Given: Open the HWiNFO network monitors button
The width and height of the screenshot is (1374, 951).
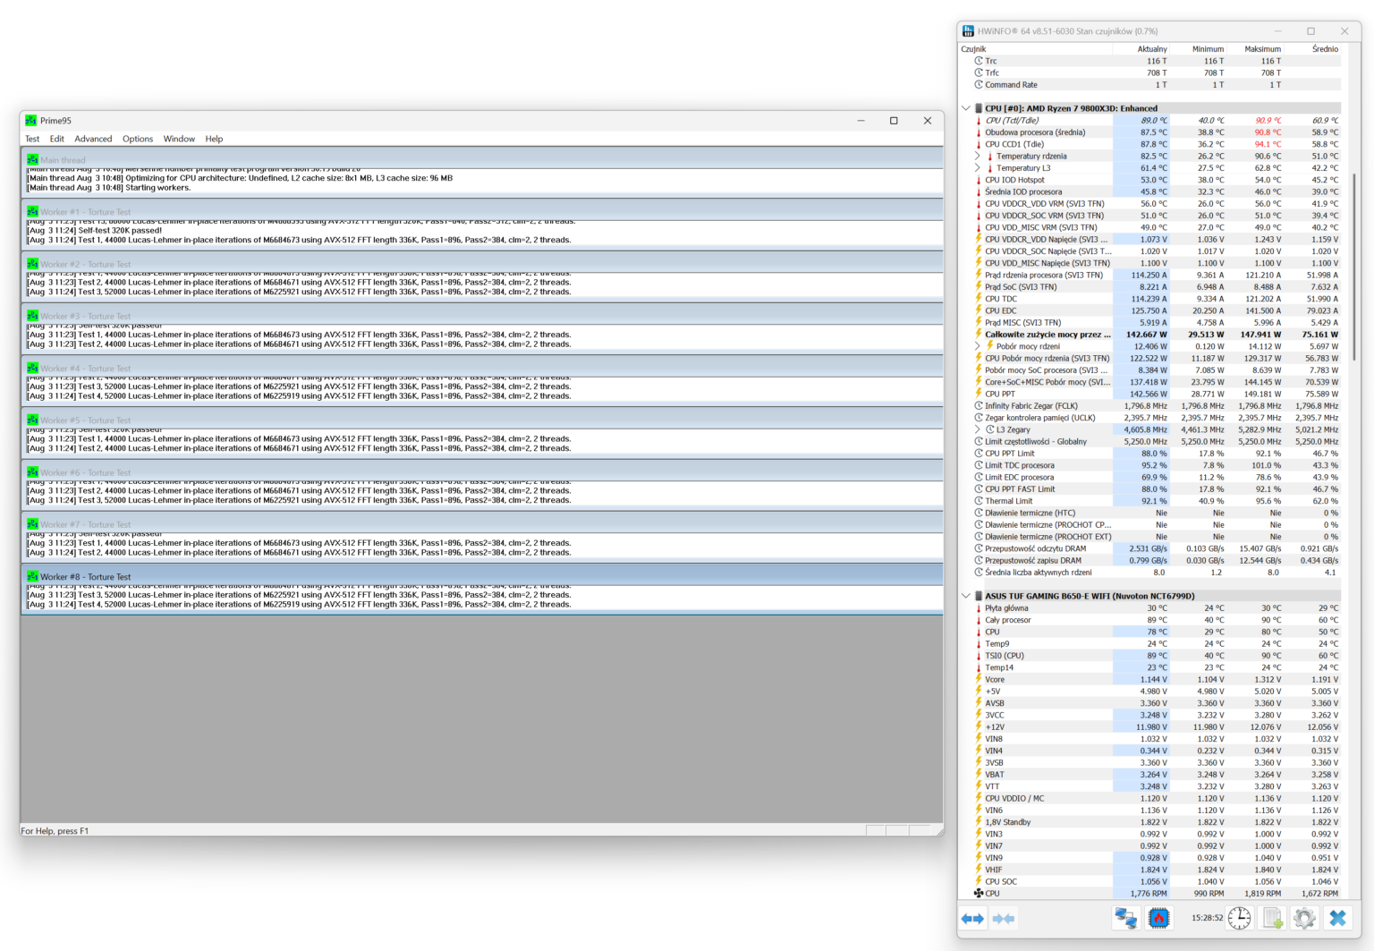Looking at the screenshot, I should point(1125,918).
